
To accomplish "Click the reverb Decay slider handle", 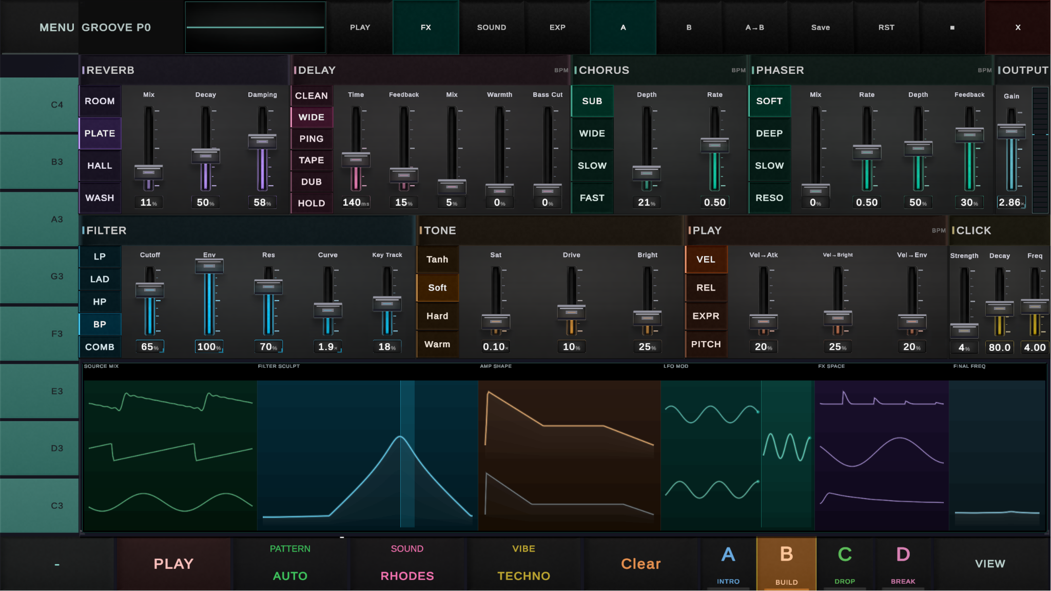I will (205, 155).
